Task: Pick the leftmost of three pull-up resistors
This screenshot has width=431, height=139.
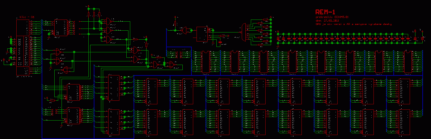Action: point(89,14)
